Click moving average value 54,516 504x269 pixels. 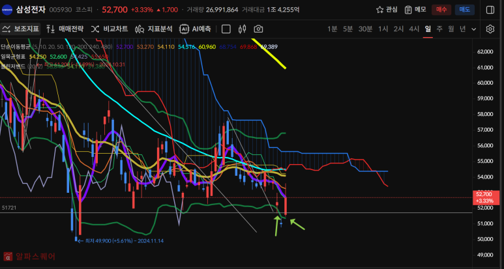(x=186, y=47)
